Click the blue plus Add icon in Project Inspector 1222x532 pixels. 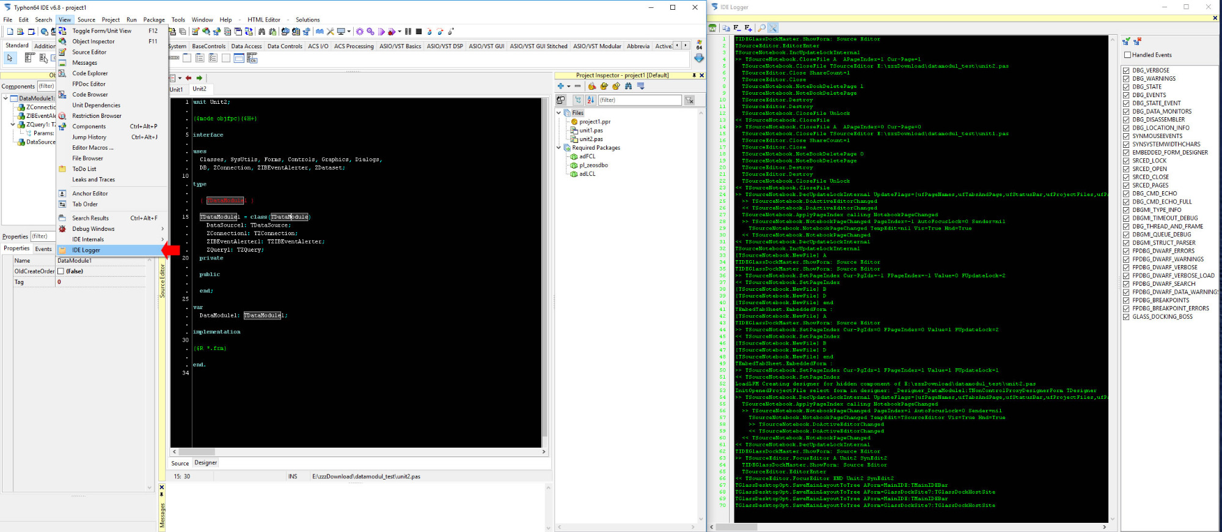coord(560,86)
